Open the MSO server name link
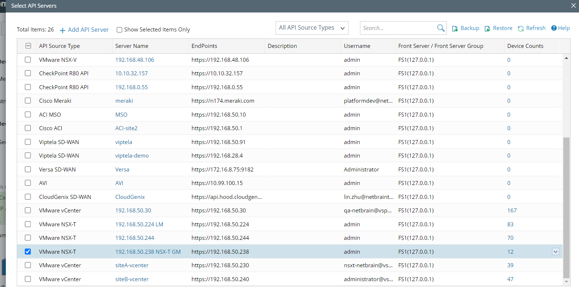Screen dimensions: 579x287 pyautogui.click(x=121, y=114)
